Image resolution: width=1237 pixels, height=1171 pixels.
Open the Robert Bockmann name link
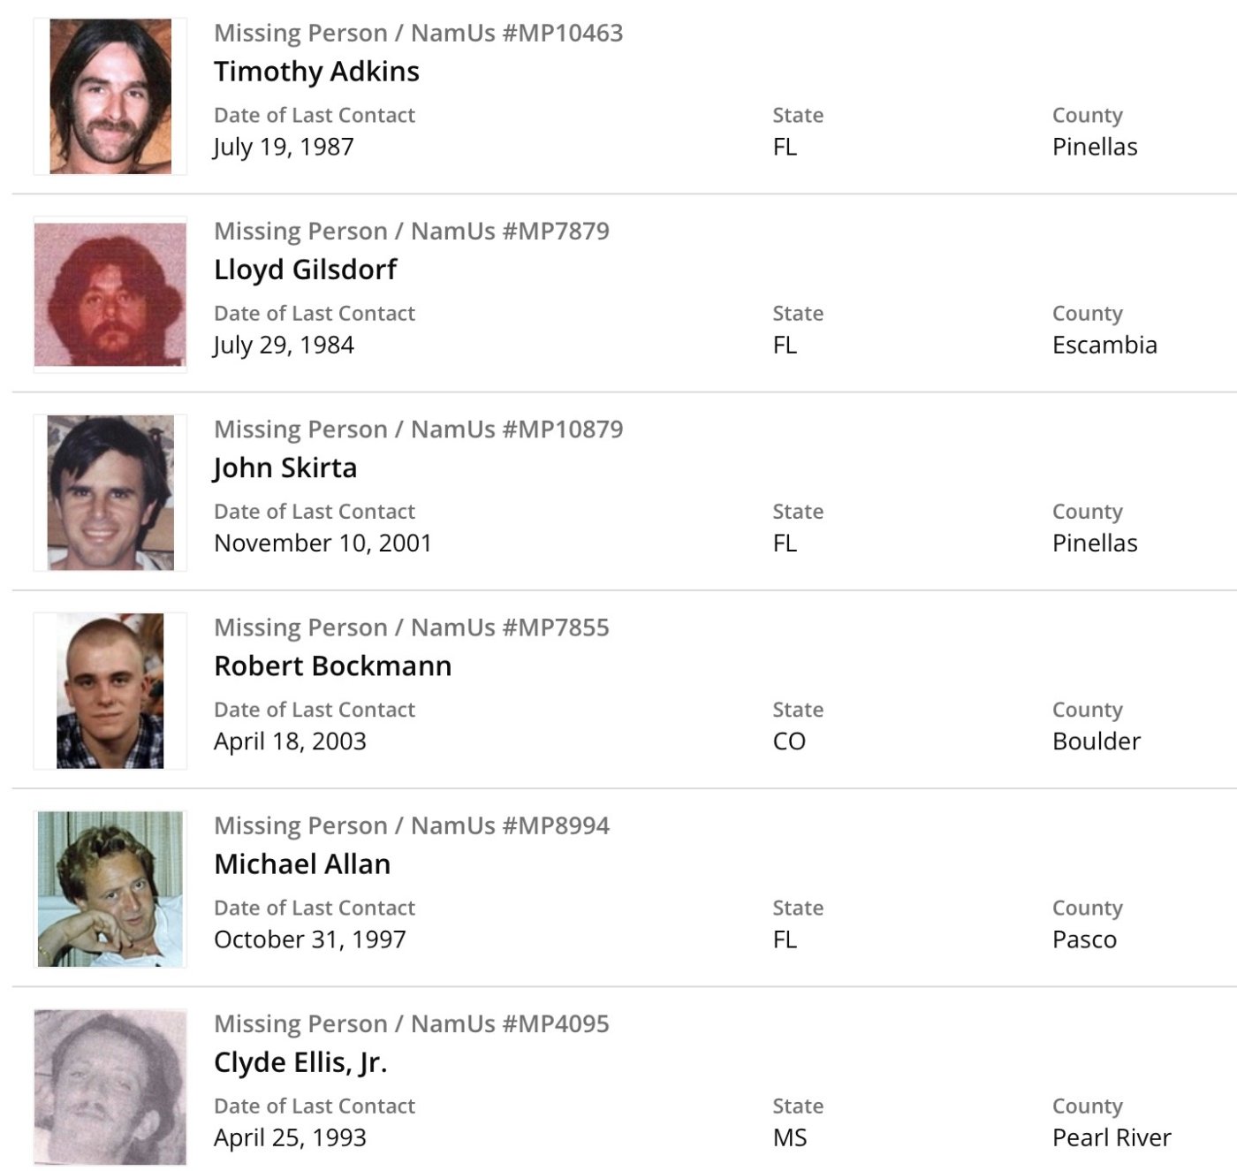332,665
